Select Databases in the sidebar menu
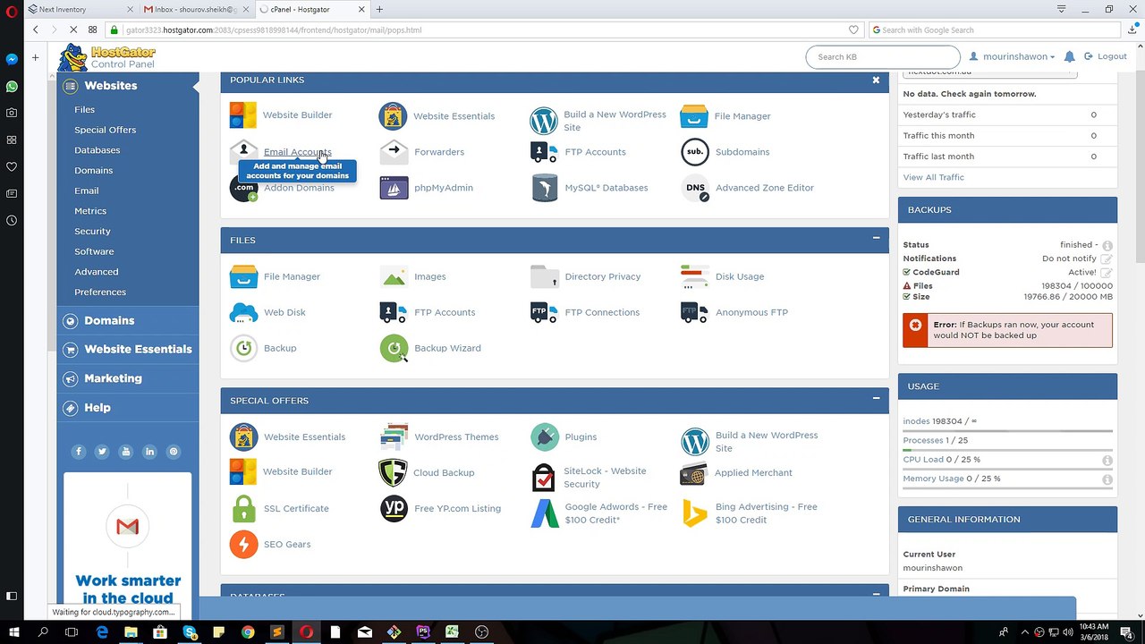Viewport: 1145px width, 644px height. click(x=97, y=150)
